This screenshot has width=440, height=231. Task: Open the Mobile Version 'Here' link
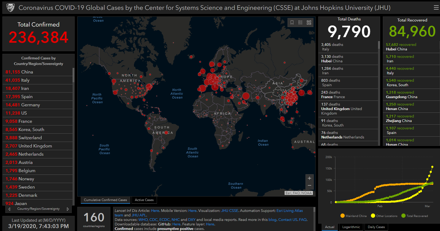(x=192, y=211)
